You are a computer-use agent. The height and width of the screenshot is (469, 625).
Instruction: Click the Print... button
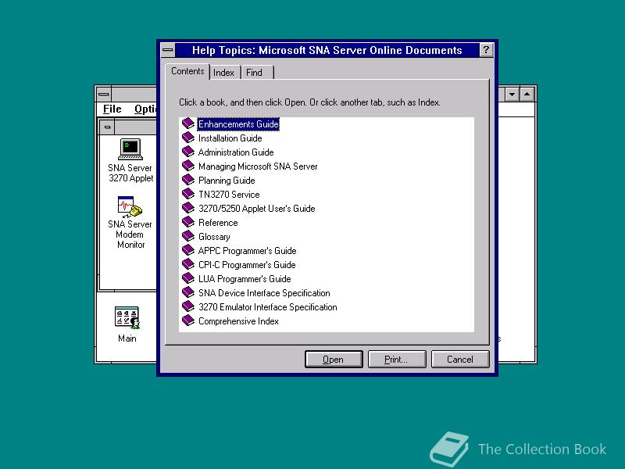pos(397,360)
